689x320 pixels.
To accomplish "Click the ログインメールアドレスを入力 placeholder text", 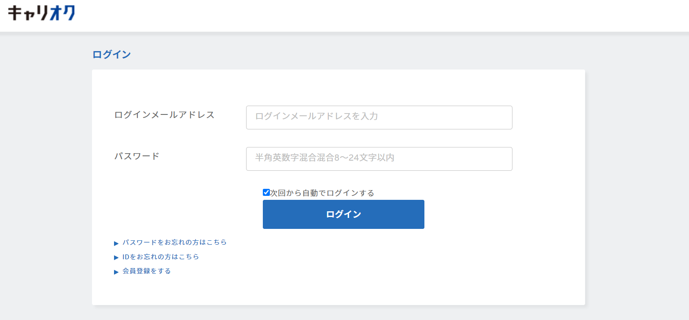I will [316, 117].
